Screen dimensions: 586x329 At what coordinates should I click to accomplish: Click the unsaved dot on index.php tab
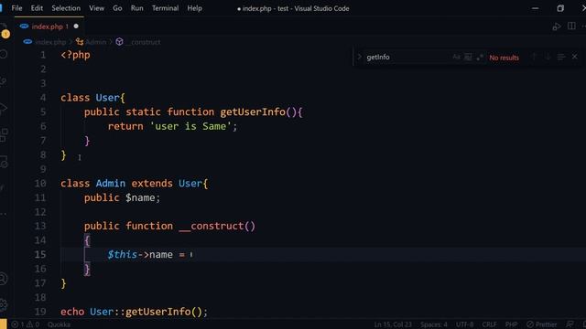click(x=76, y=27)
